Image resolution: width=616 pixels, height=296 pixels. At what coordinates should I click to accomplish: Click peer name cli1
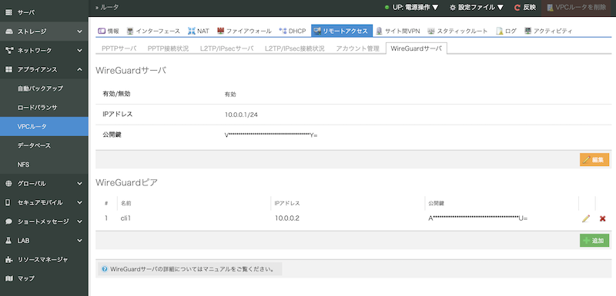pyautogui.click(x=126, y=218)
